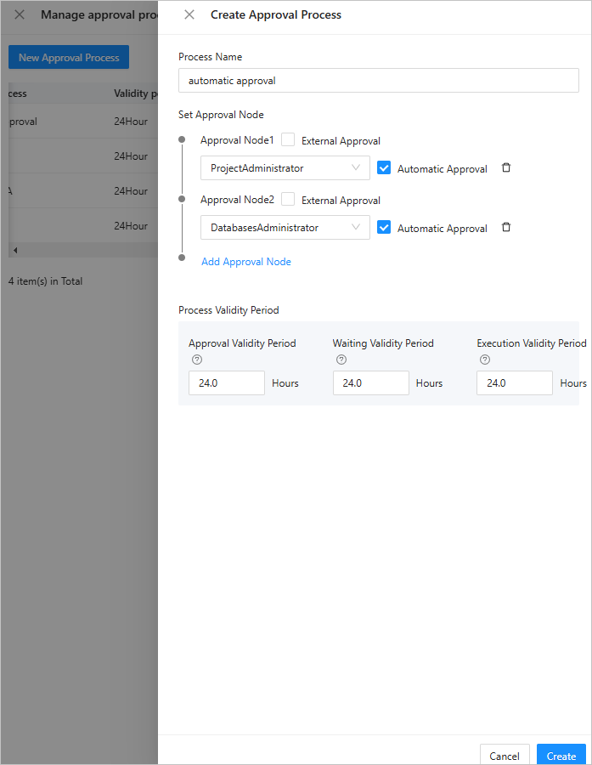Show help for Waiting Validity Period
Viewport: 592px width, 765px height.
(x=341, y=360)
